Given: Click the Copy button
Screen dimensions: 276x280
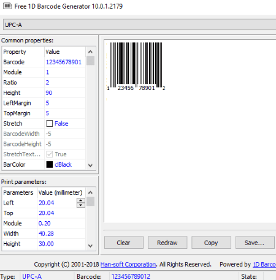Looking at the screenshot, I should (211, 243).
